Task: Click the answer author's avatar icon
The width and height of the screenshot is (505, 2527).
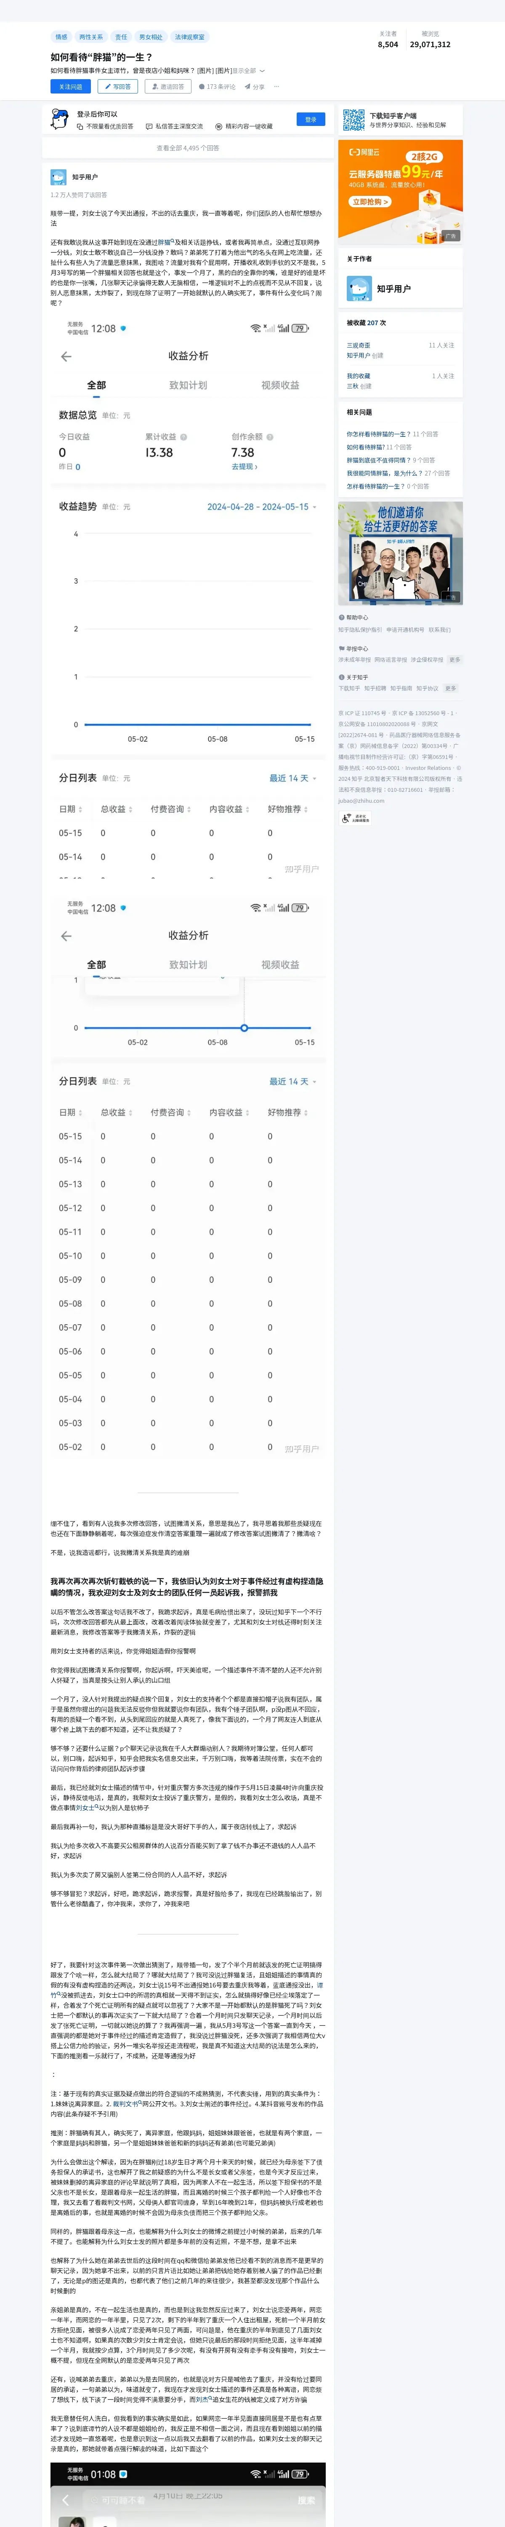Action: [59, 178]
